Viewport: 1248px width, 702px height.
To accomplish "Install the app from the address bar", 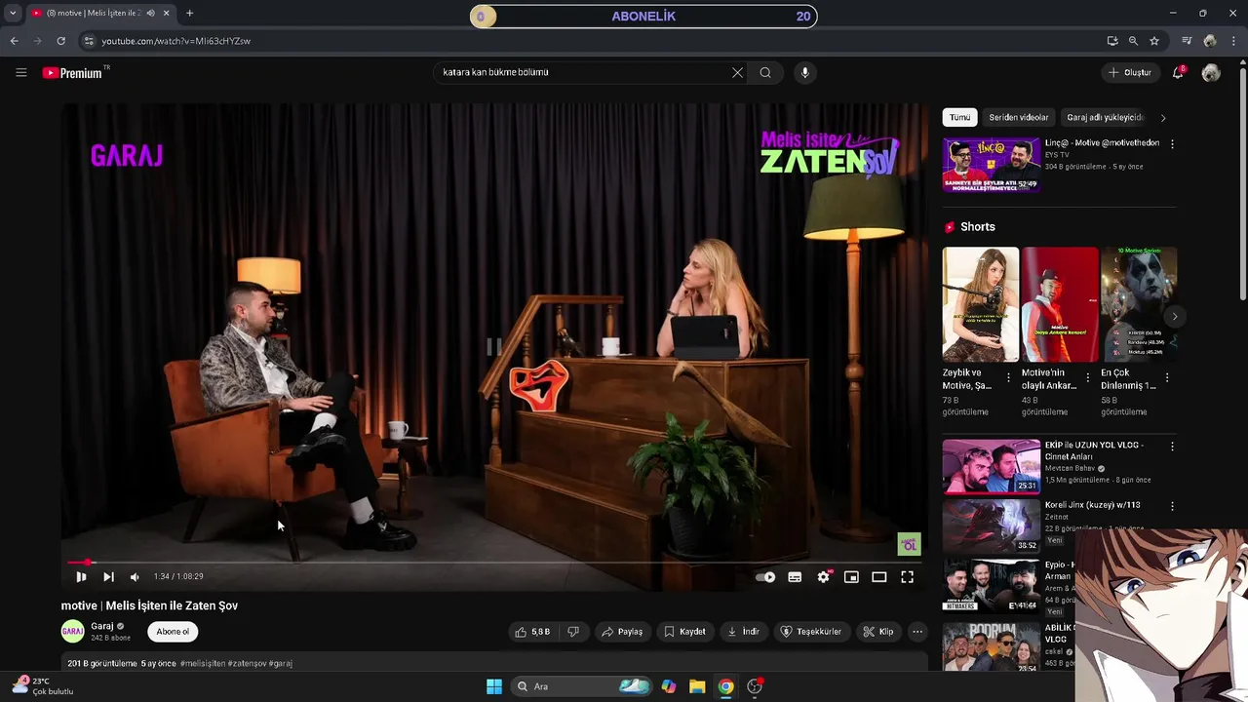I will pyautogui.click(x=1112, y=41).
